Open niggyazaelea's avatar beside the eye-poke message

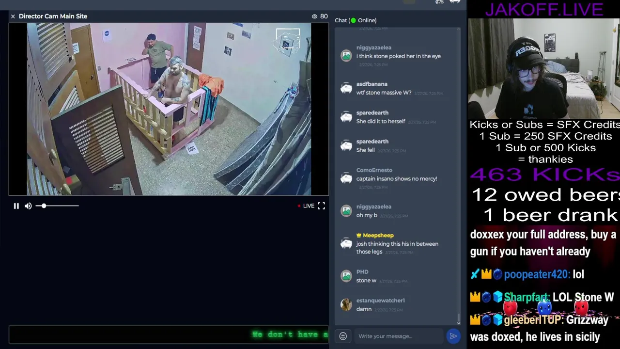coord(346,56)
